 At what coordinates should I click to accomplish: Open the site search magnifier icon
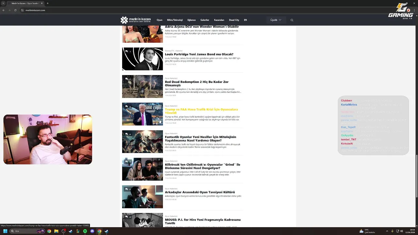tap(292, 20)
